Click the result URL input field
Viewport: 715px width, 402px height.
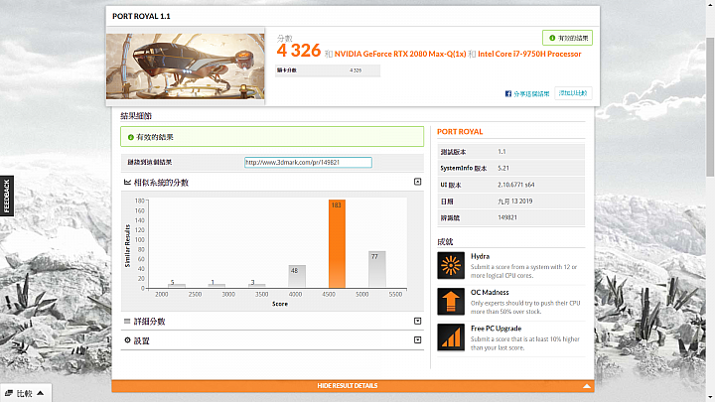tap(308, 162)
